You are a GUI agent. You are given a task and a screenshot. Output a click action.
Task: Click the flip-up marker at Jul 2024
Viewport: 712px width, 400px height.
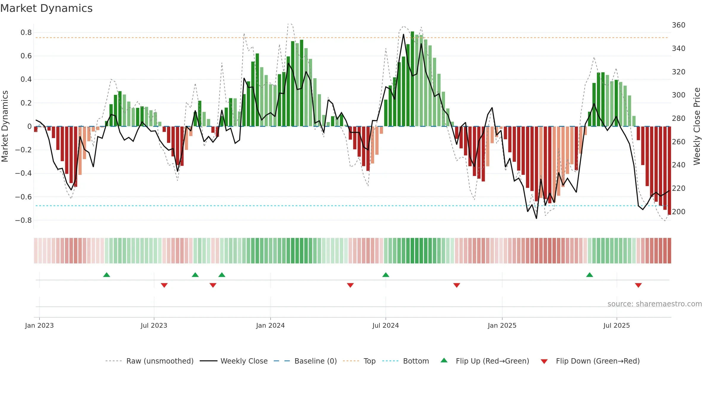tap(386, 275)
